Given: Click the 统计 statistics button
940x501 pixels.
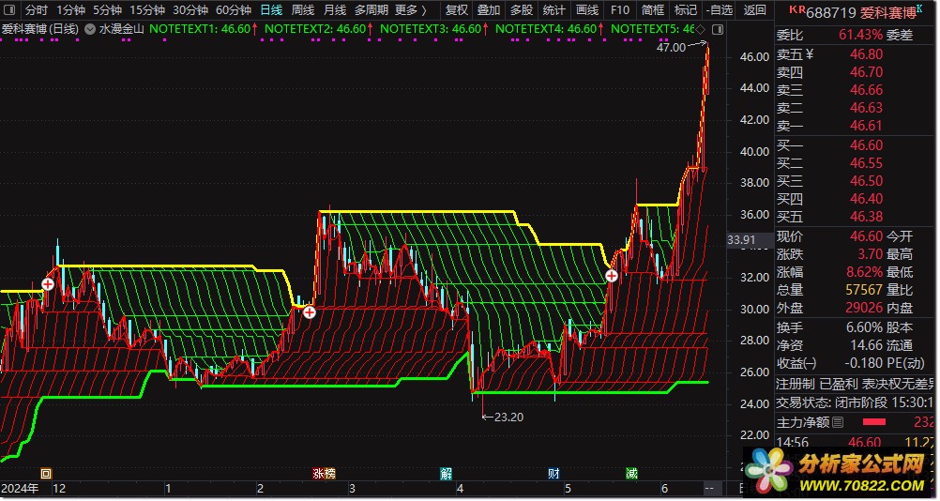Looking at the screenshot, I should [553, 10].
